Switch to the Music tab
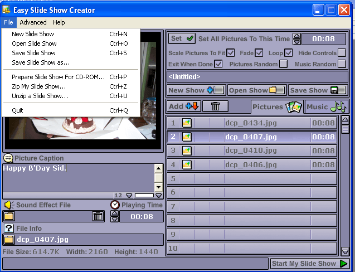The width and height of the screenshot is (355, 272). [x=326, y=106]
